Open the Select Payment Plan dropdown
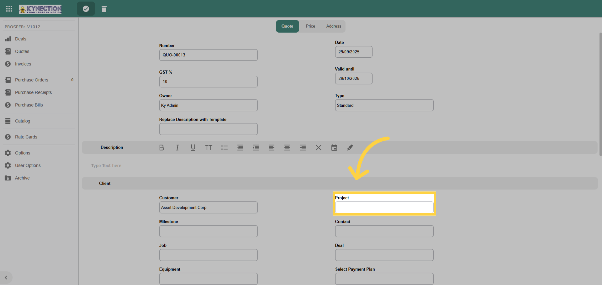602x285 pixels. (384, 278)
